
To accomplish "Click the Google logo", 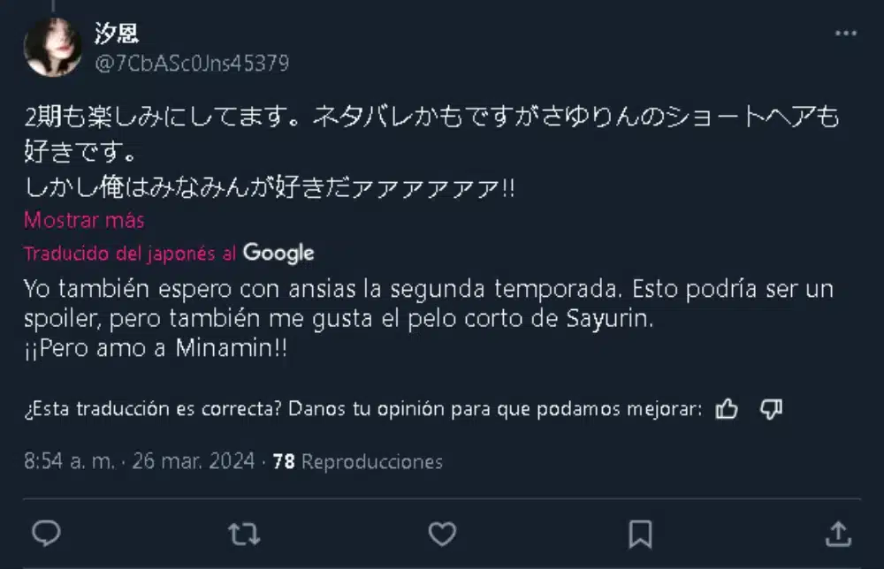I will (278, 254).
